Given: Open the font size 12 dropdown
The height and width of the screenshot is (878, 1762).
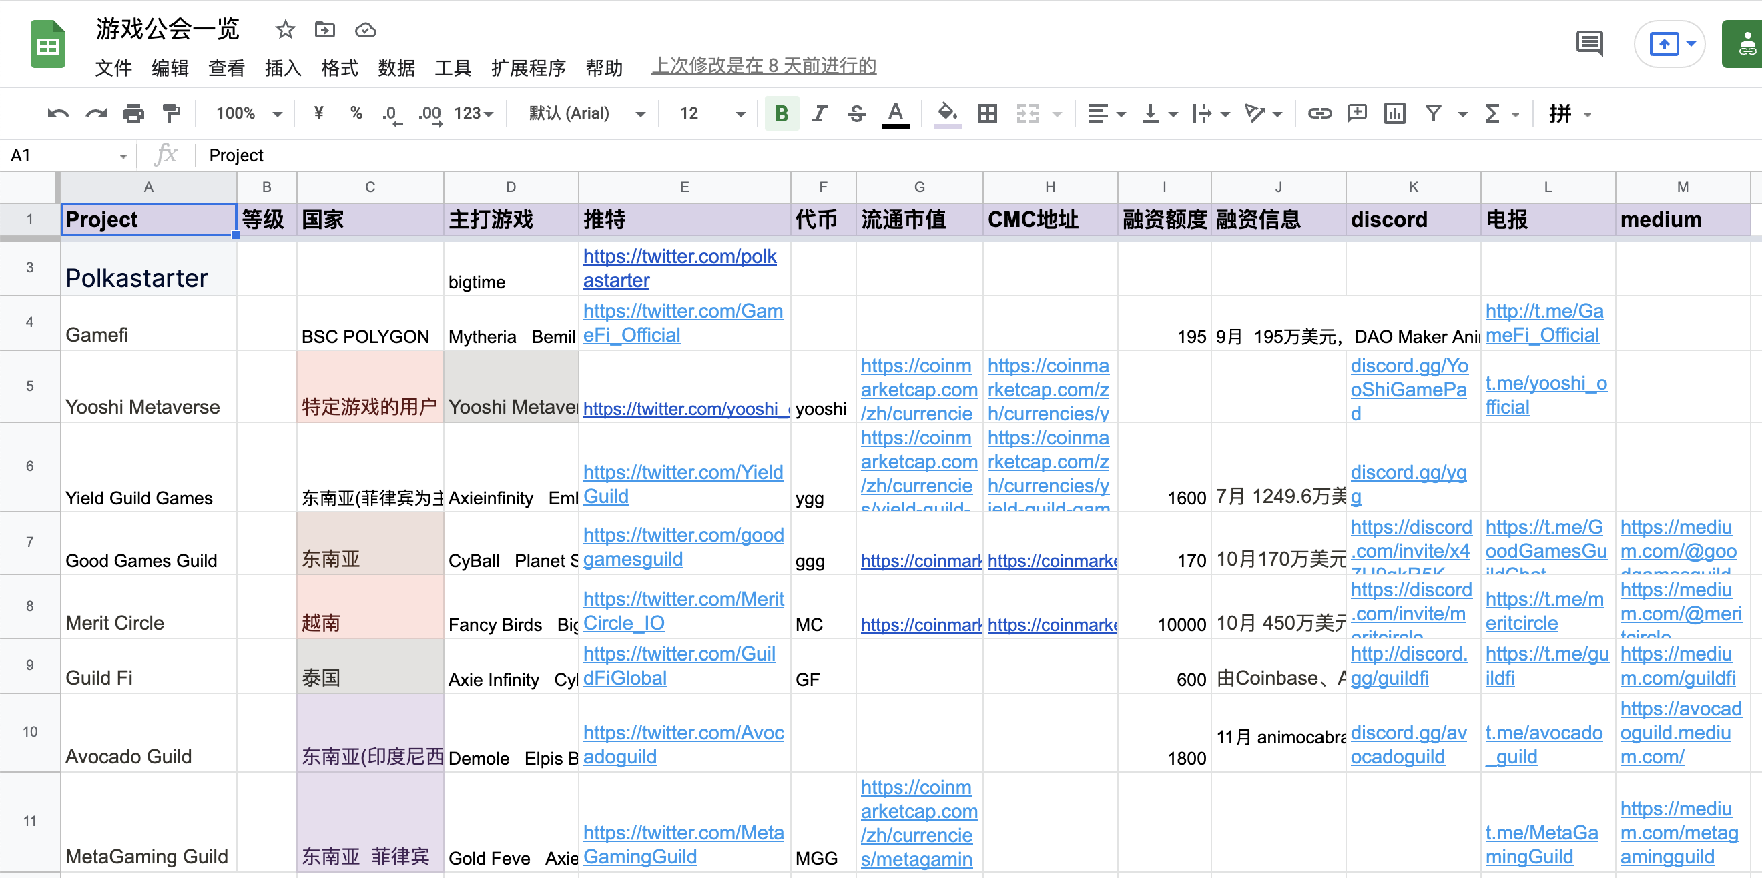Looking at the screenshot, I should click(x=711, y=113).
